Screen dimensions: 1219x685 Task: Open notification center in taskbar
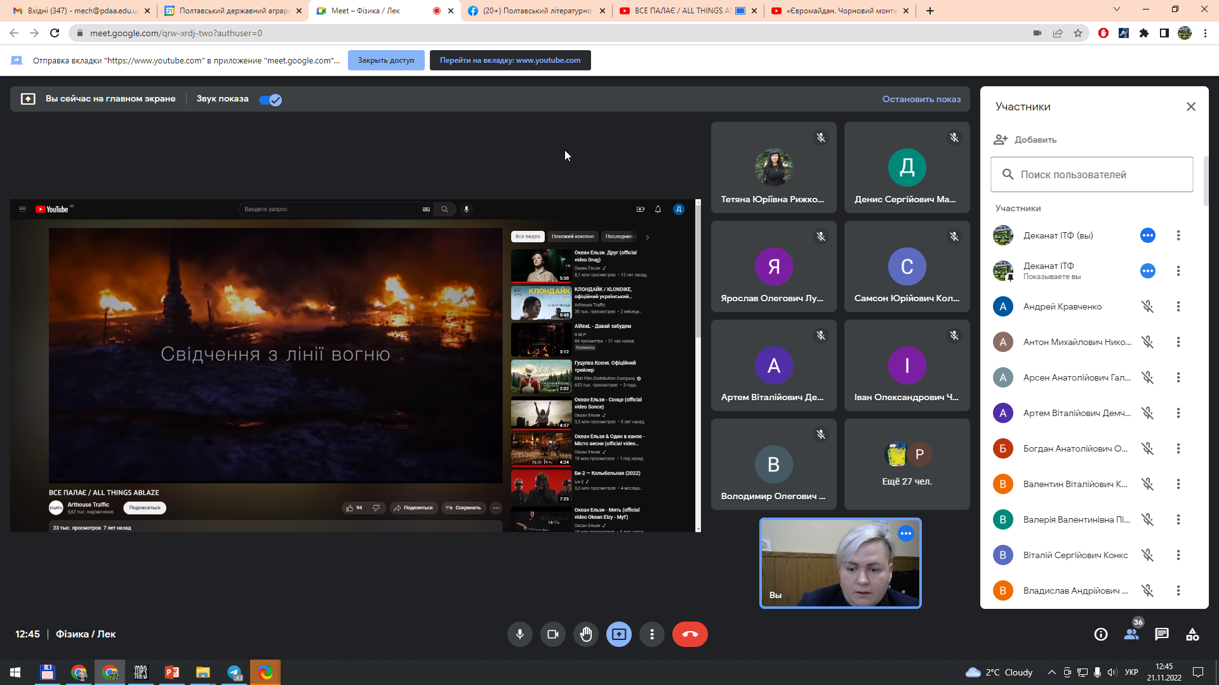coord(1198,672)
